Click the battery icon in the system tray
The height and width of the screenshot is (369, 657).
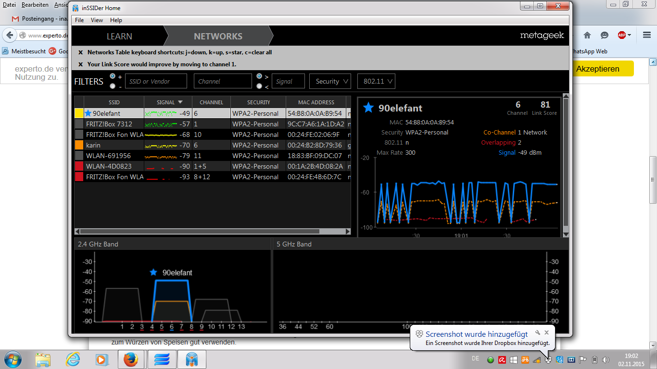pos(594,359)
